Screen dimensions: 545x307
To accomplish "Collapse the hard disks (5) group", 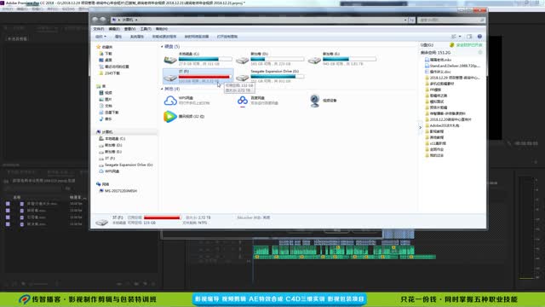I will click(x=162, y=46).
